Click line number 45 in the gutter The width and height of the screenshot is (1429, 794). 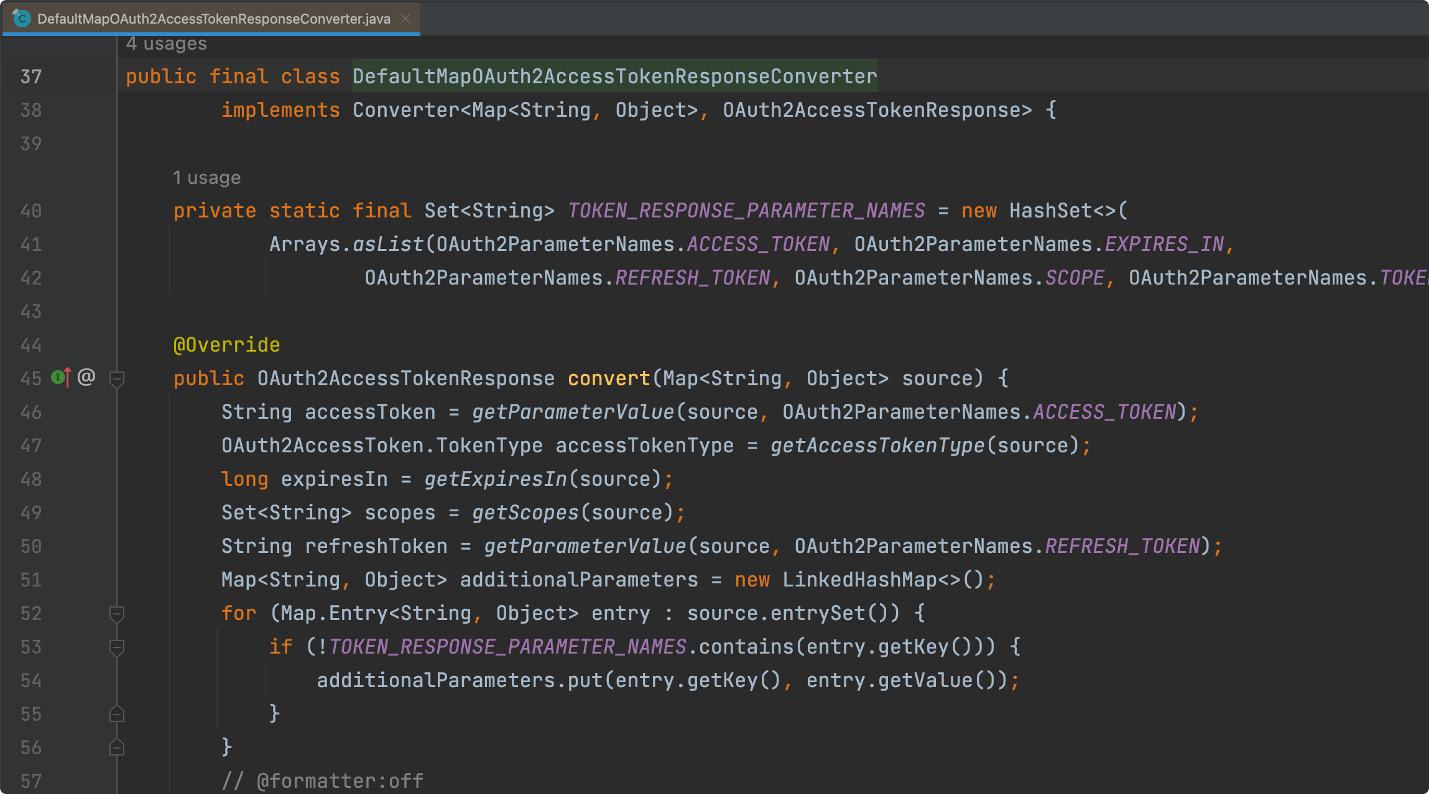31,378
